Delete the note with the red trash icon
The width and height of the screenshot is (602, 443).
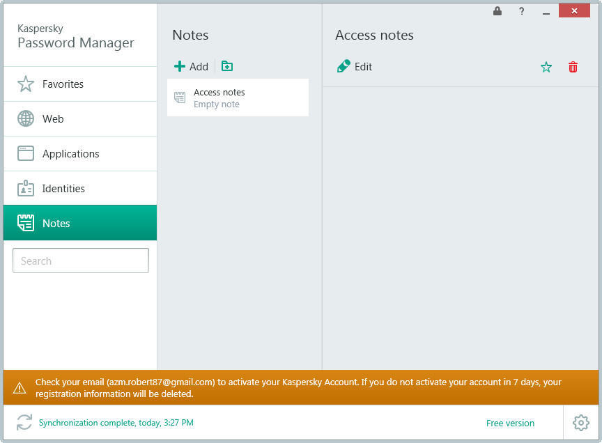(573, 67)
